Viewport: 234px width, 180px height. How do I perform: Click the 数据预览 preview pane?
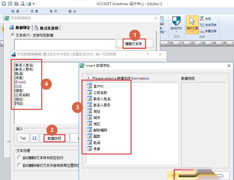(204, 124)
